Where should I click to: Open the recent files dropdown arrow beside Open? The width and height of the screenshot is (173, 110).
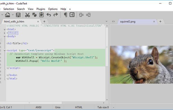(x=13, y=15)
